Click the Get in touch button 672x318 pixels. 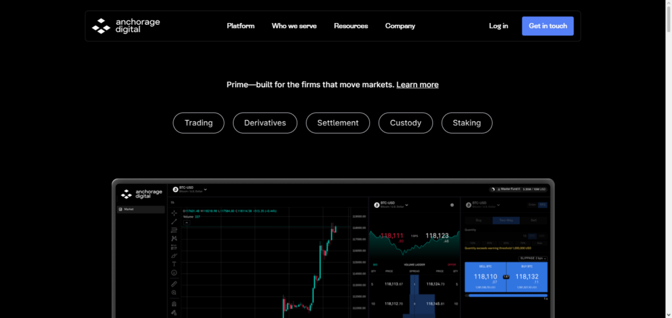pyautogui.click(x=547, y=26)
